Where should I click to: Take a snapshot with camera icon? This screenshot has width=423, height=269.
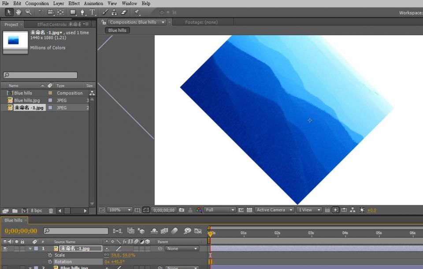tap(182, 210)
